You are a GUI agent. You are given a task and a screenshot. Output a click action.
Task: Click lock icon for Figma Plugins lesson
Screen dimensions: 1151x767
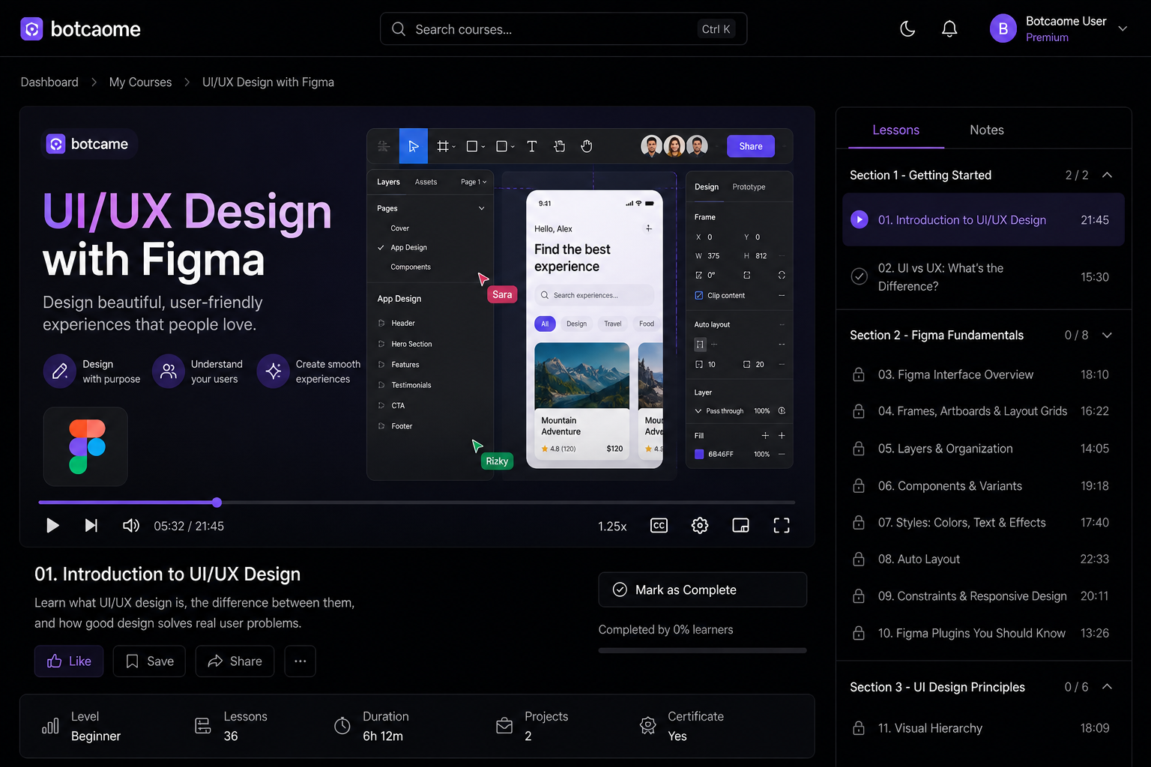click(859, 634)
